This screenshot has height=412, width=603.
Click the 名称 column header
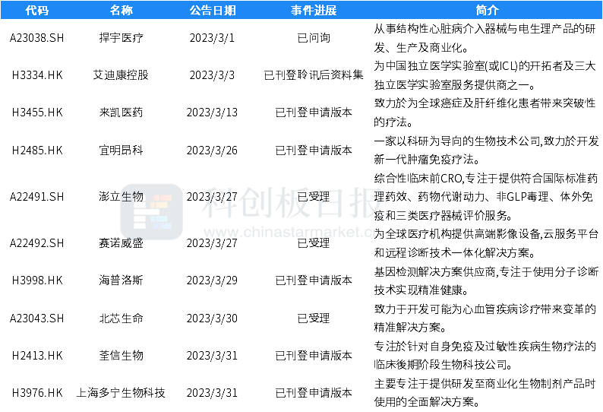[x=122, y=10]
